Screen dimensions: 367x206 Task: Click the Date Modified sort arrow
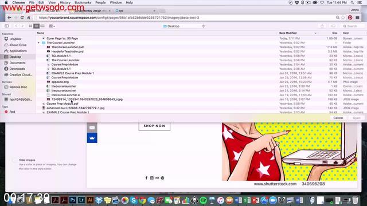click(x=315, y=33)
